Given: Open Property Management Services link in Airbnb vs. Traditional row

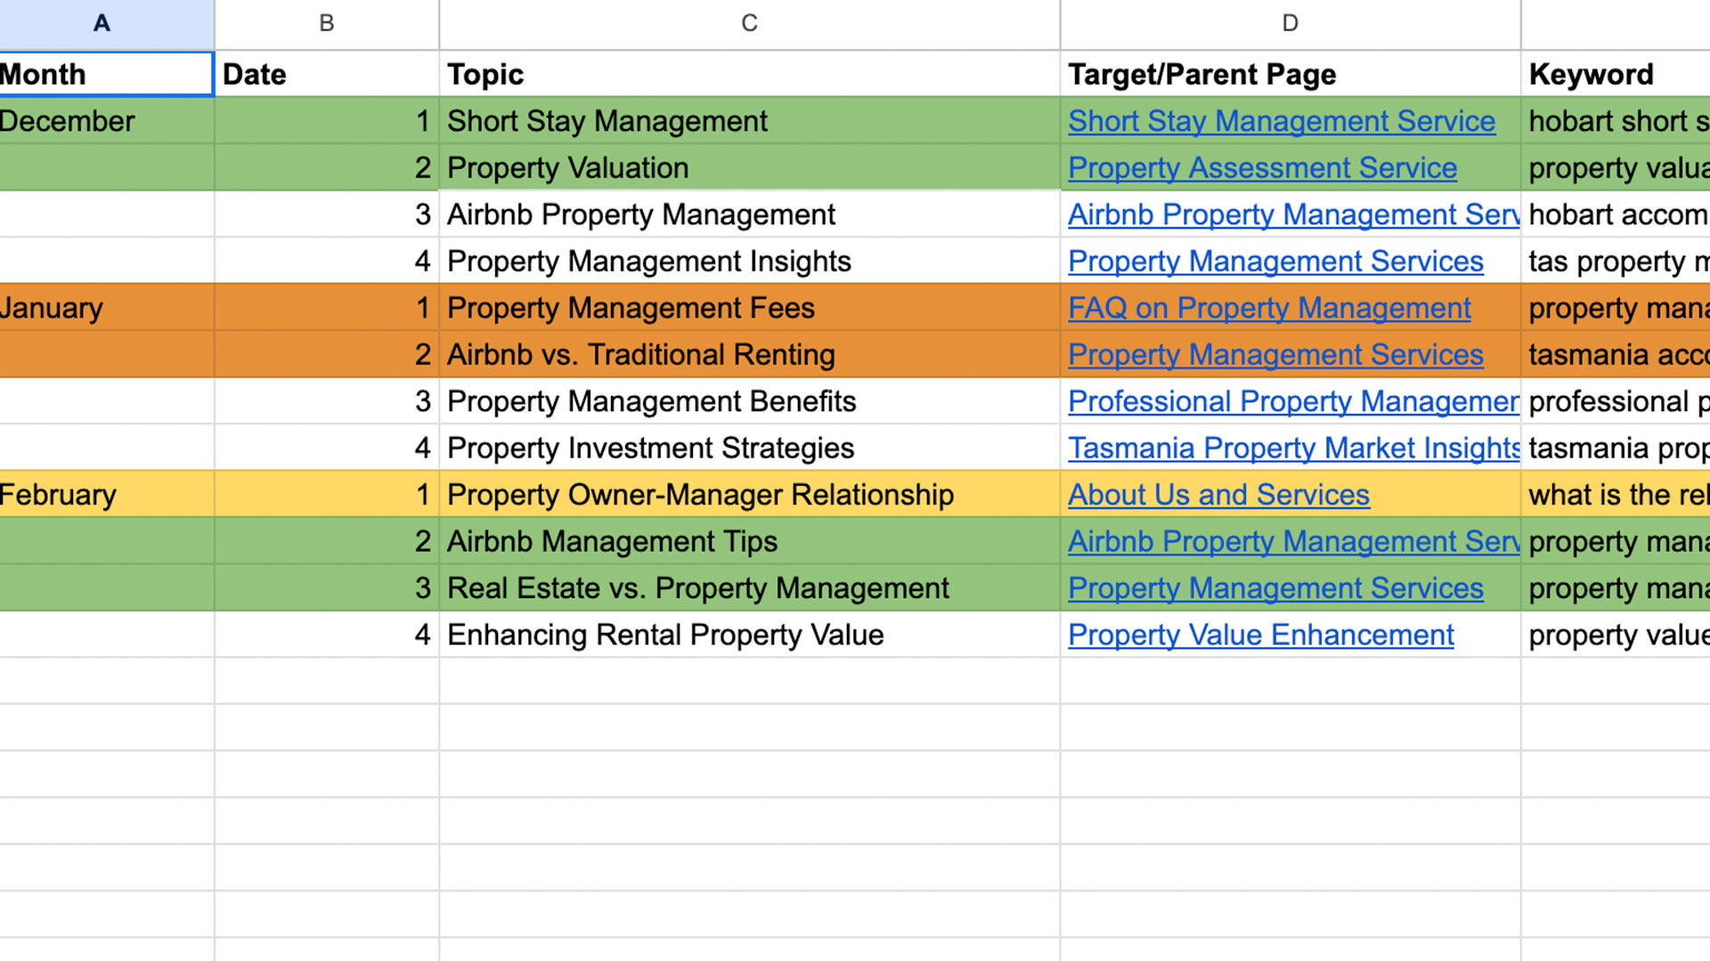Looking at the screenshot, I should pyautogui.click(x=1275, y=355).
